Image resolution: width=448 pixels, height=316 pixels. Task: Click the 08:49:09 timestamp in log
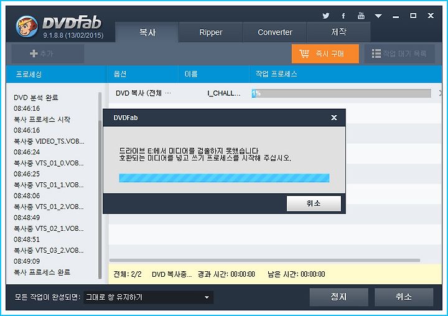click(27, 261)
